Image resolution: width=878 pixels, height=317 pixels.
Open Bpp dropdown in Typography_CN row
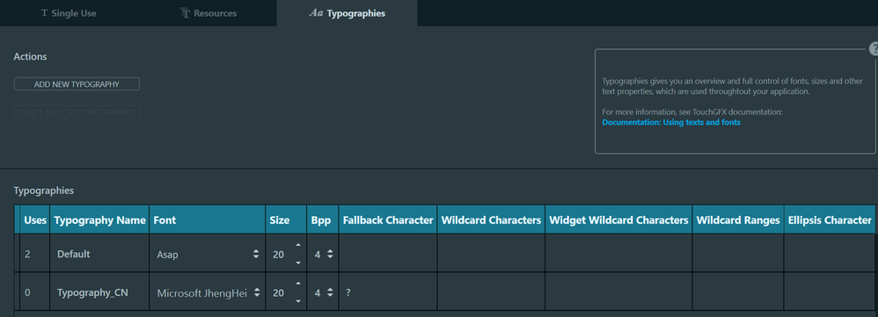click(323, 292)
